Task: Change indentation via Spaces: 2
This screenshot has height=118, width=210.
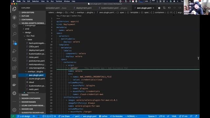Action: [x=152, y=116]
